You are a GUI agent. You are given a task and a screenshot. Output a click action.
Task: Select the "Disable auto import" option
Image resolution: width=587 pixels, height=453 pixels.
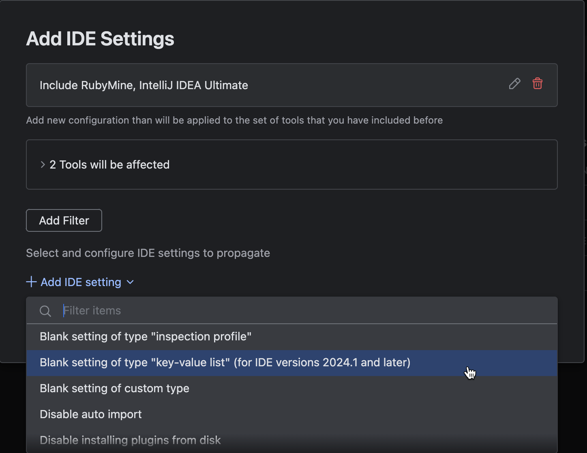pos(90,414)
